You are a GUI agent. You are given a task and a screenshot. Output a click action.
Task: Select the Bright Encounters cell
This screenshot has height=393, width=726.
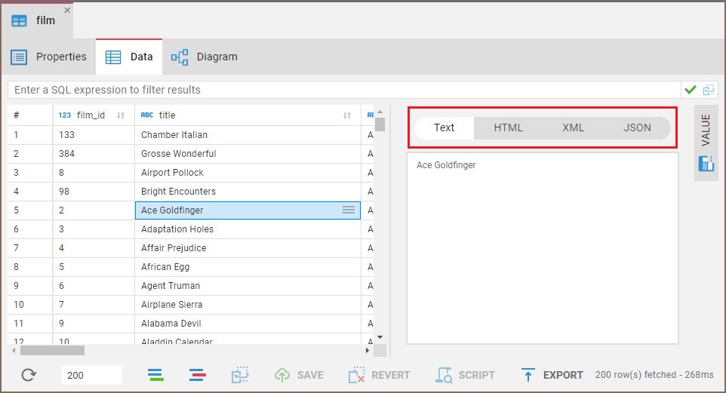(248, 191)
